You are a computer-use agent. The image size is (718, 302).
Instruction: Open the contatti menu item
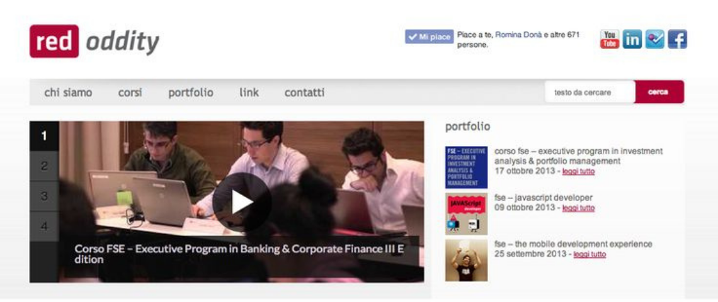(304, 92)
